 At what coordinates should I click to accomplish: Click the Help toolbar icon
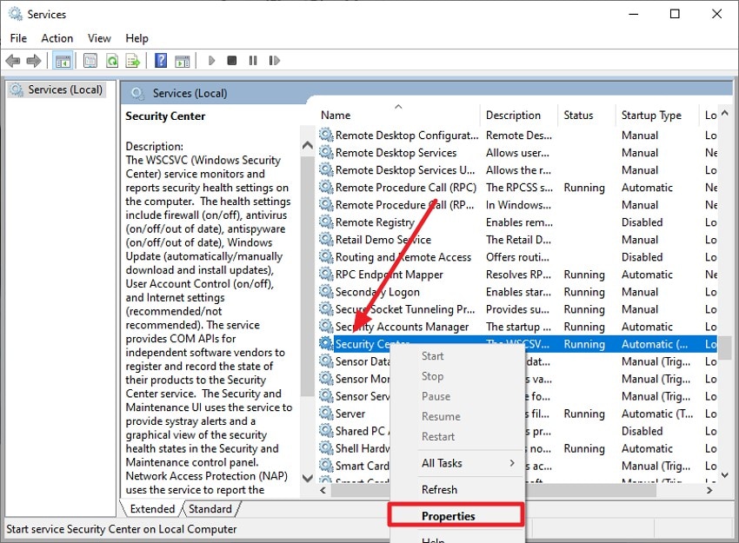click(160, 60)
